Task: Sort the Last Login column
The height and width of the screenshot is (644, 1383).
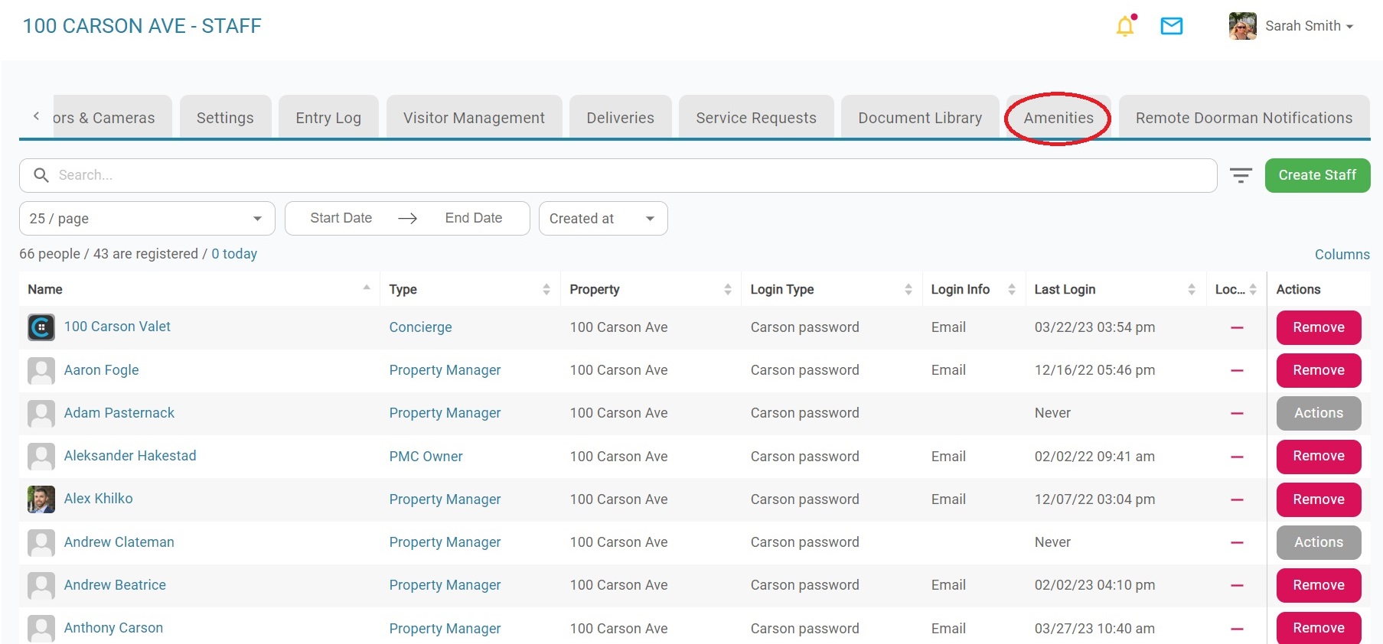Action: (1191, 289)
